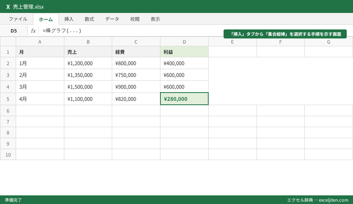Open the 校閲 tab
The width and height of the screenshot is (353, 204).
[x=135, y=19]
